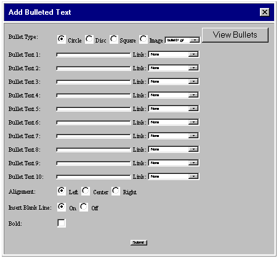Click the View Bullets button

pyautogui.click(x=235, y=35)
